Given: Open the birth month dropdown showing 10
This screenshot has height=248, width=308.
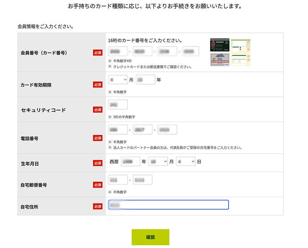Looking at the screenshot, I should tap(158, 161).
